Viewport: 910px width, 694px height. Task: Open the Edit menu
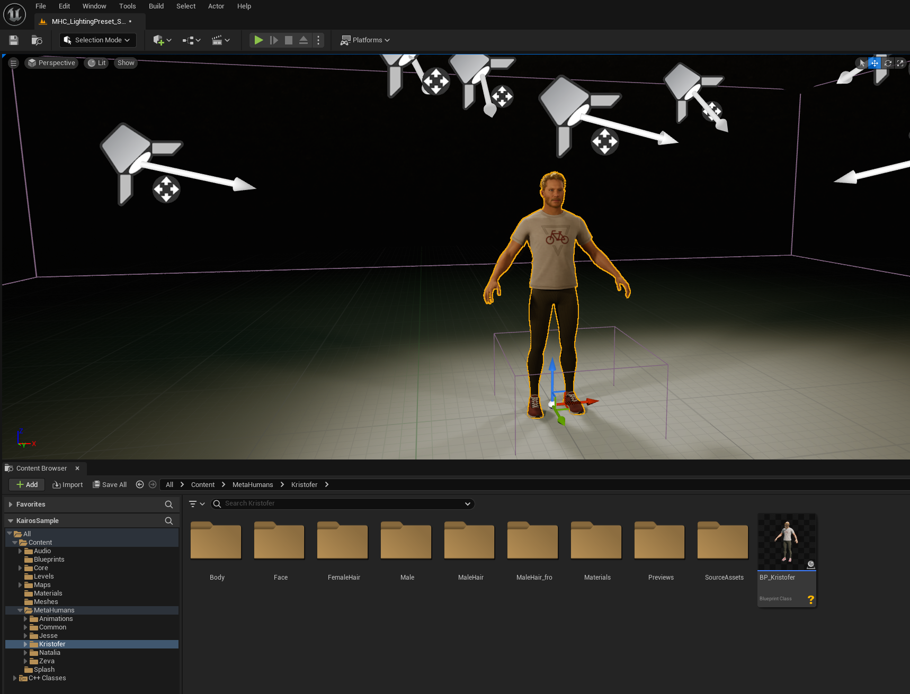coord(65,6)
